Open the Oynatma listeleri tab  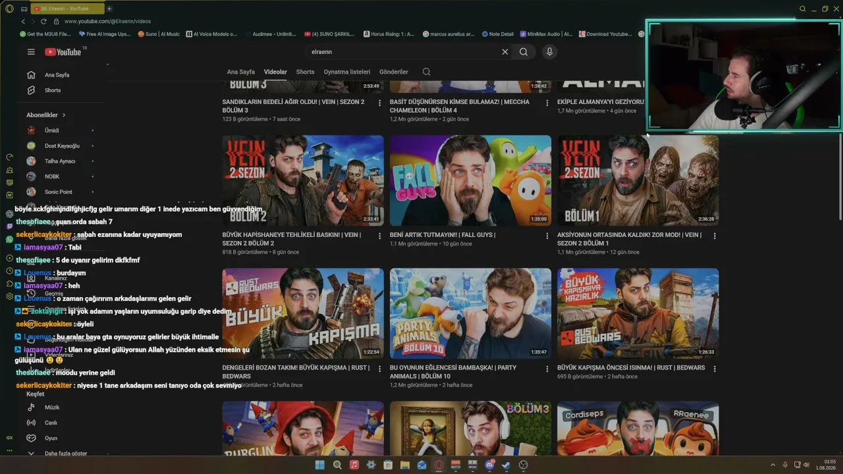(x=347, y=72)
